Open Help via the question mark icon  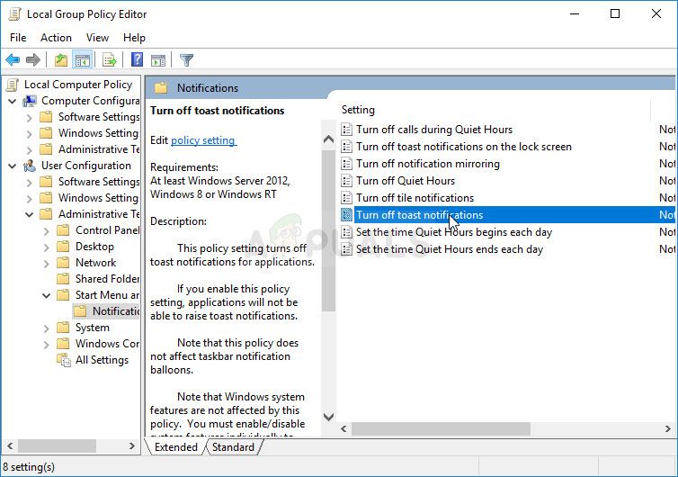(137, 59)
